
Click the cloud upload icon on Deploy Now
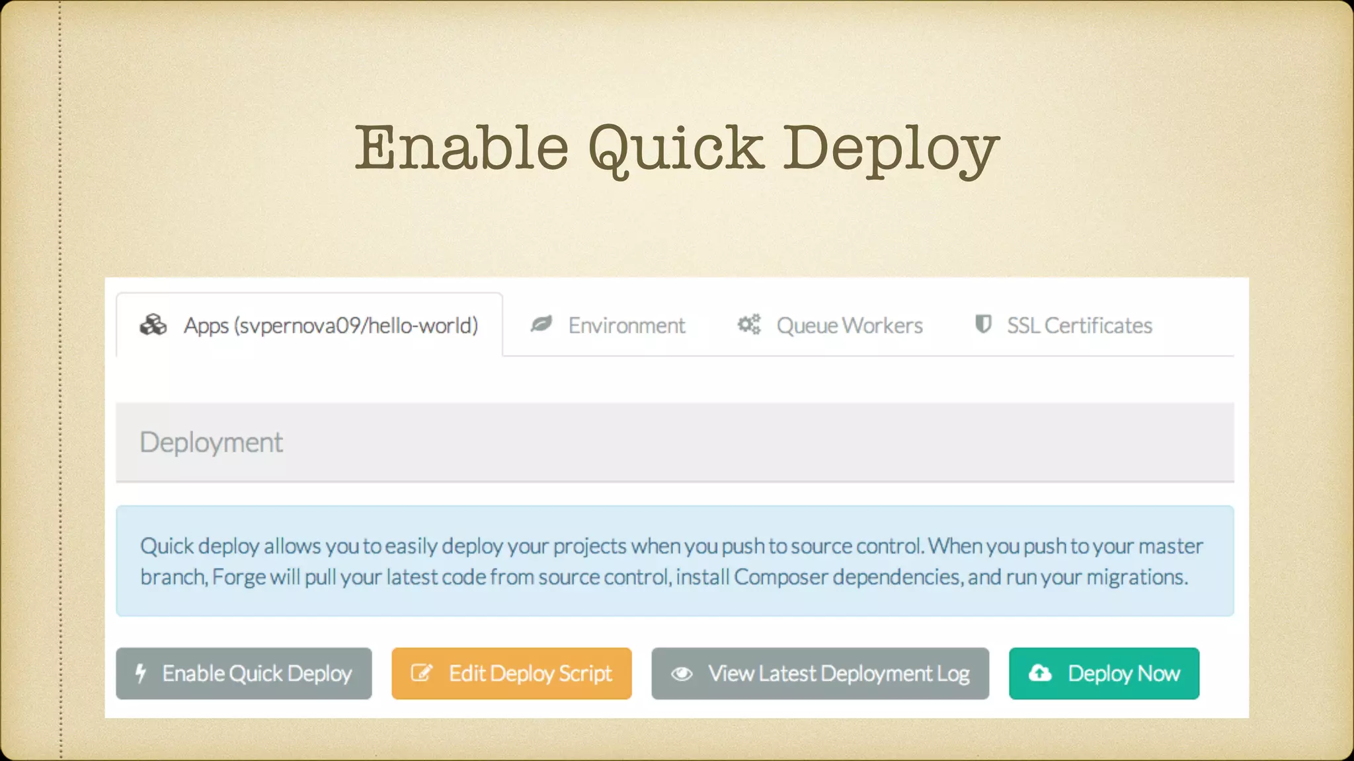[1040, 673]
